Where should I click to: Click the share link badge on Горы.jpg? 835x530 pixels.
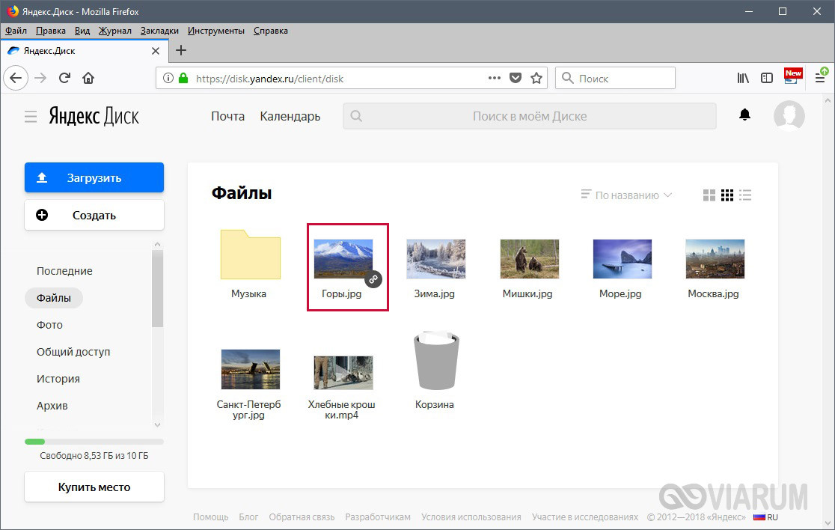[x=373, y=279]
